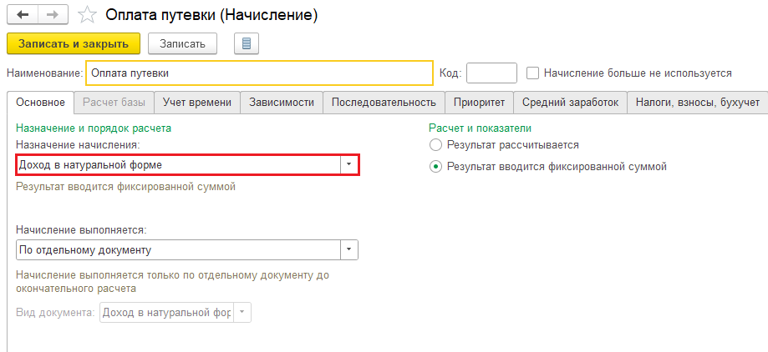Viewport: 768px width, 352px height.
Task: Select 'Результат рассчитывается' radio option
Action: click(x=435, y=145)
